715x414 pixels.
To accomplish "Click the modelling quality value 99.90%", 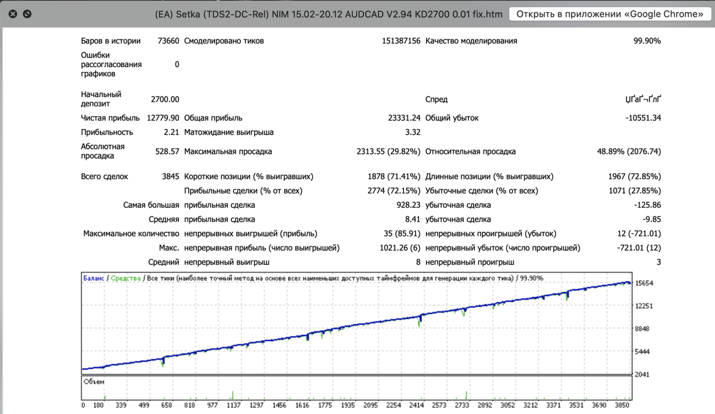I will (x=647, y=41).
